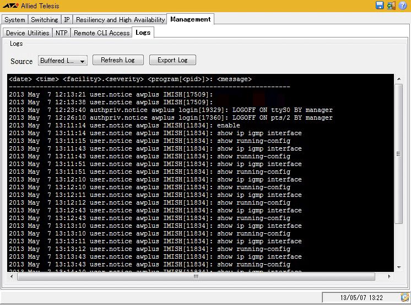
Task: Select the 12:13:38 IMISH[17509] log line
Action: point(111,102)
